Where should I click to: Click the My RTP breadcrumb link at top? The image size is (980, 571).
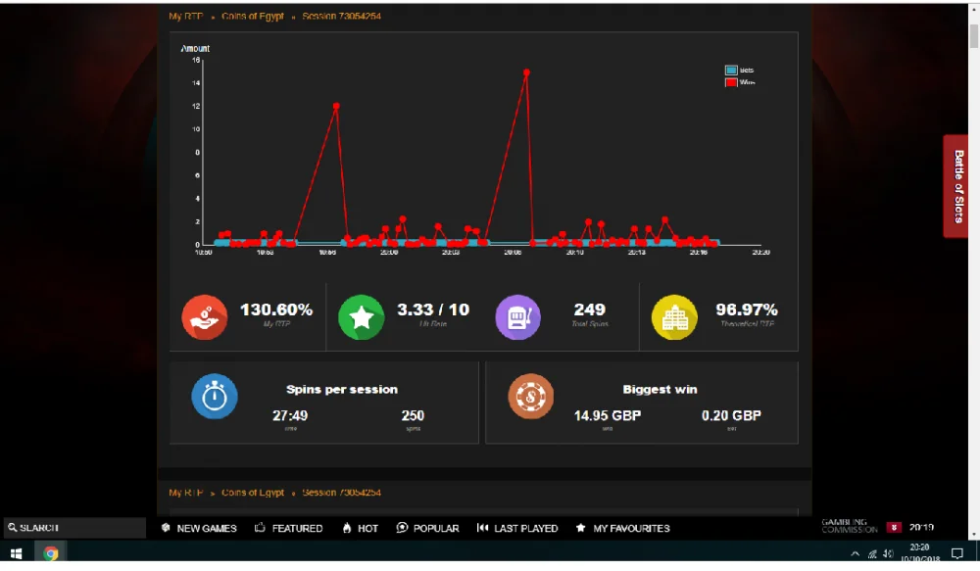(186, 17)
